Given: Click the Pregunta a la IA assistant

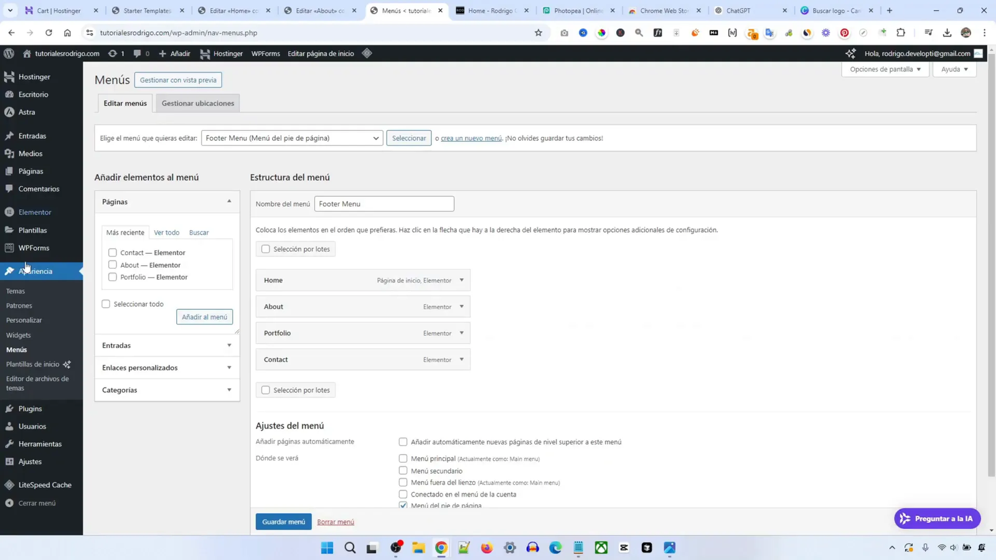Looking at the screenshot, I should (936, 518).
